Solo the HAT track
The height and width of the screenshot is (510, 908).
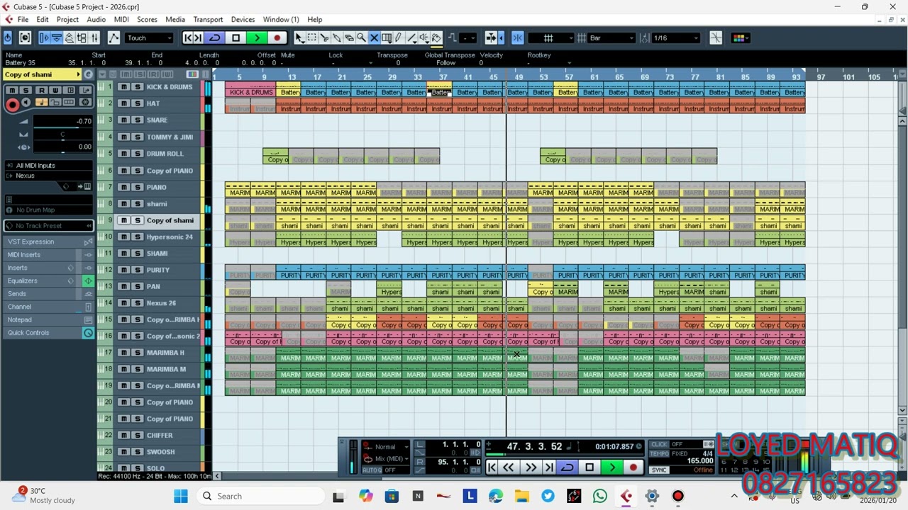137,103
